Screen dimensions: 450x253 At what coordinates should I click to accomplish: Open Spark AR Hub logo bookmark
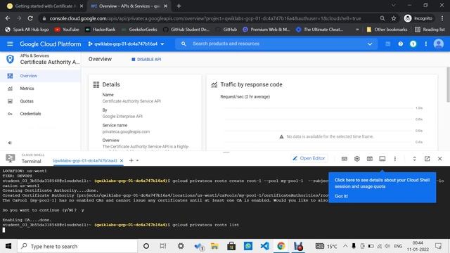27,30
